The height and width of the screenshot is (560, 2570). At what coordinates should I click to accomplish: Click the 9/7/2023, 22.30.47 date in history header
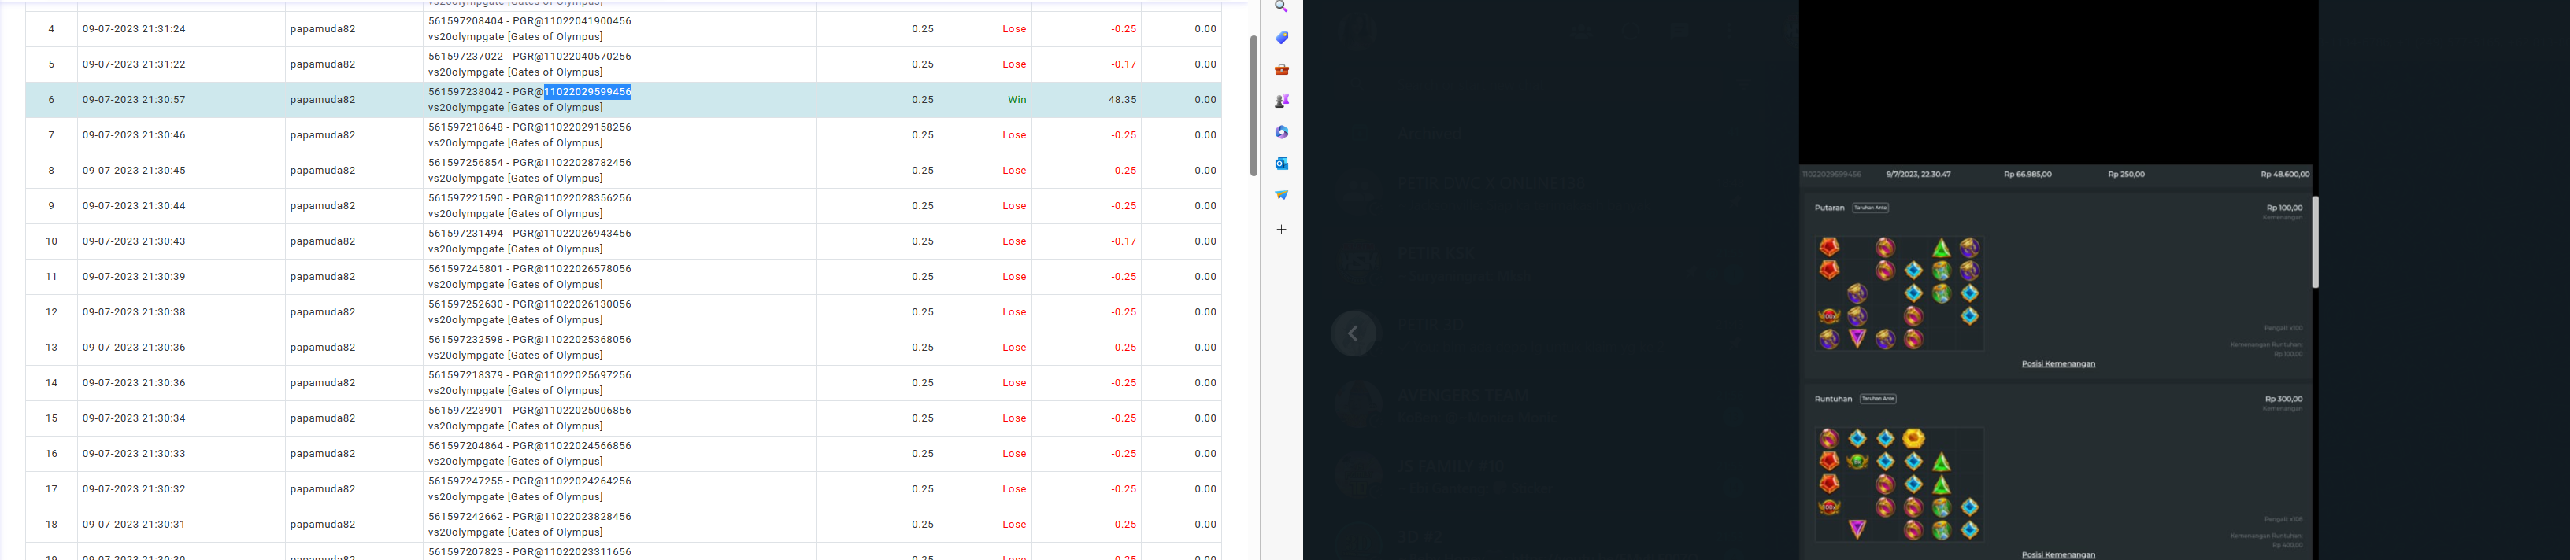(1919, 175)
